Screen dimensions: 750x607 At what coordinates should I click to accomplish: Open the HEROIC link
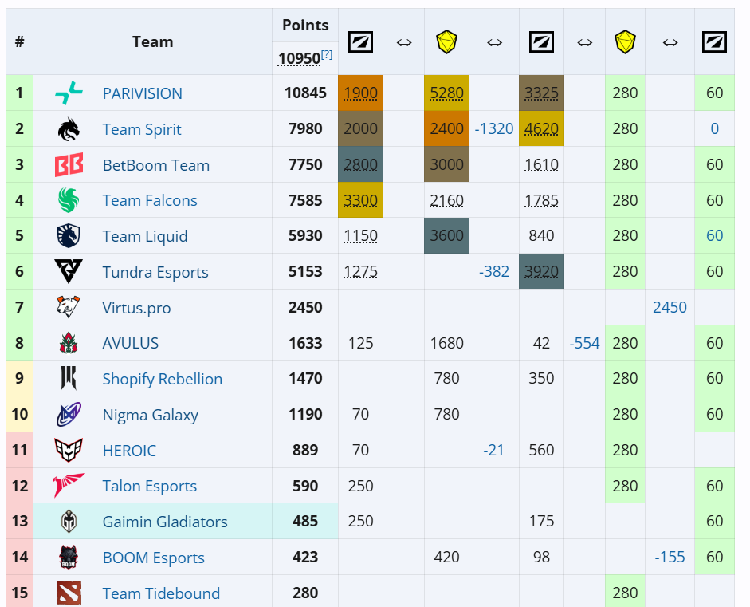coord(129,450)
